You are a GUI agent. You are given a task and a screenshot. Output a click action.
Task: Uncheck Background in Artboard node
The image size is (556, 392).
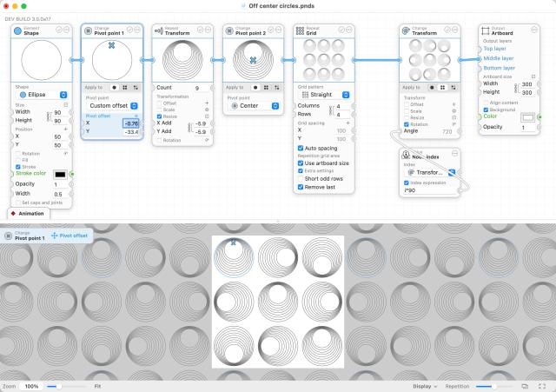click(x=486, y=110)
